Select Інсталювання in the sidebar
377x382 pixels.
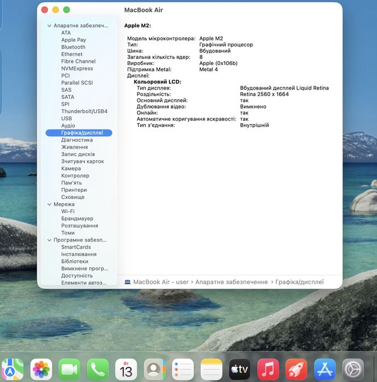tap(79, 254)
